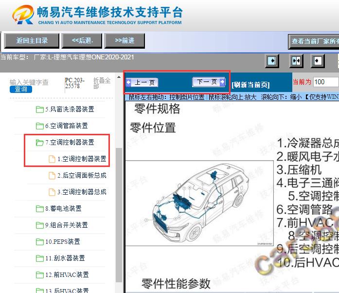
Task: Click the 零件位置 heading
Action: 153,128
